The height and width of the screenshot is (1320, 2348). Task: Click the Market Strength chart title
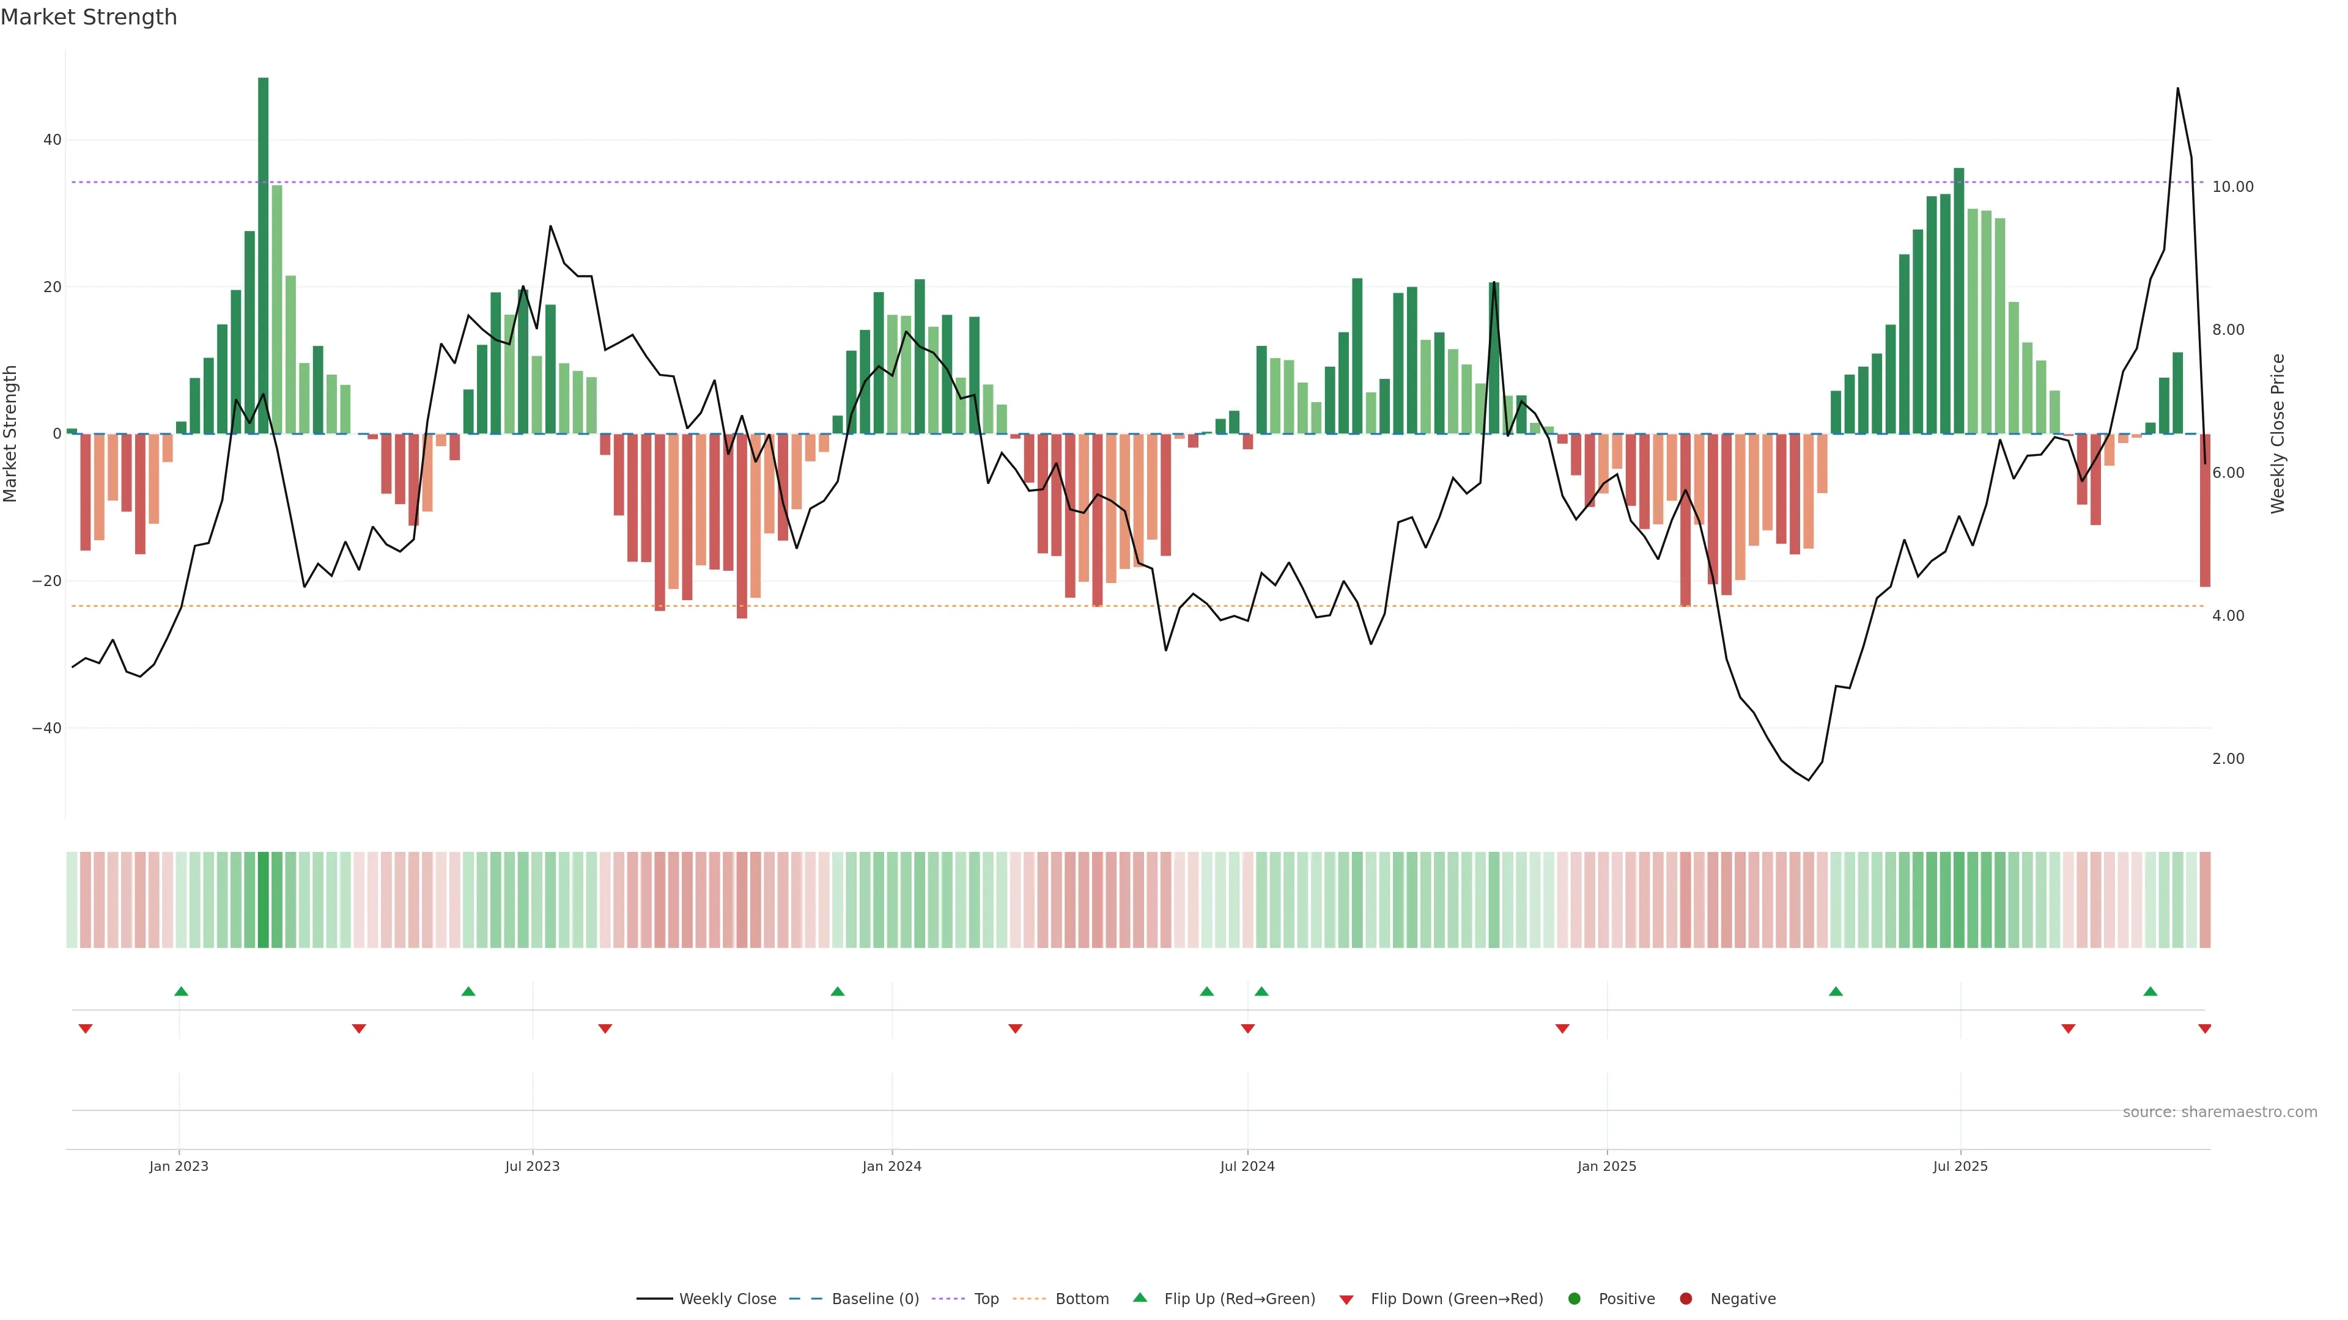coord(89,17)
